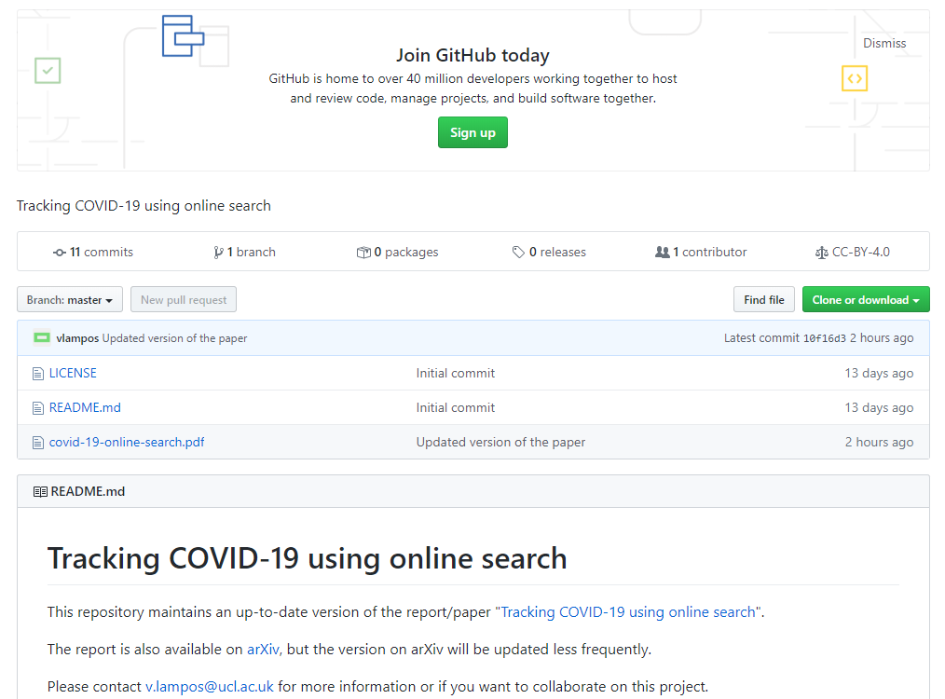This screenshot has height=699, width=945.
Task: Click the commits history icon
Action: [59, 253]
